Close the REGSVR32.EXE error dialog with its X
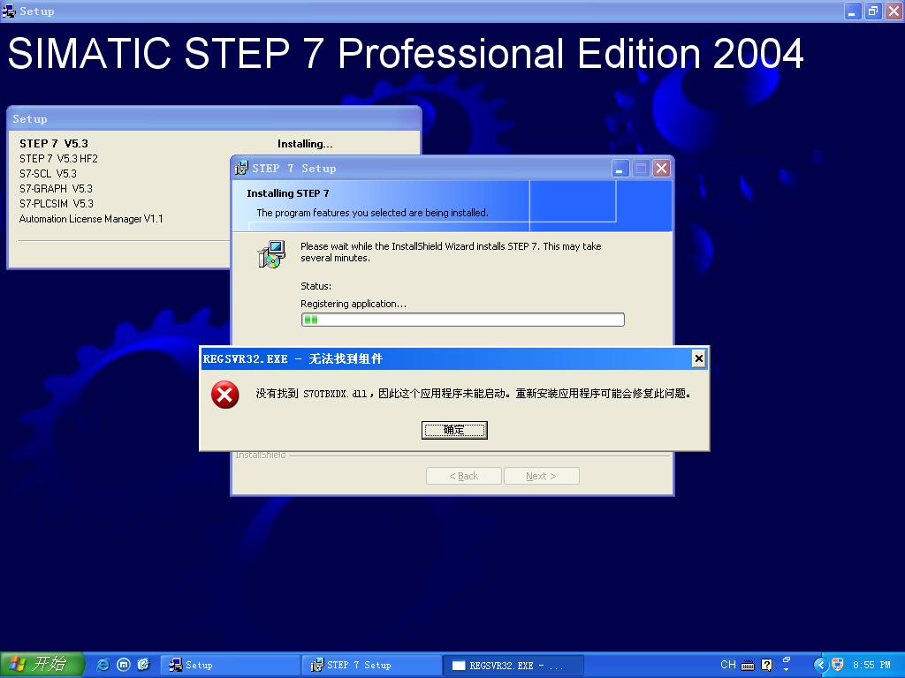Viewport: 905px width, 678px height. pos(698,358)
